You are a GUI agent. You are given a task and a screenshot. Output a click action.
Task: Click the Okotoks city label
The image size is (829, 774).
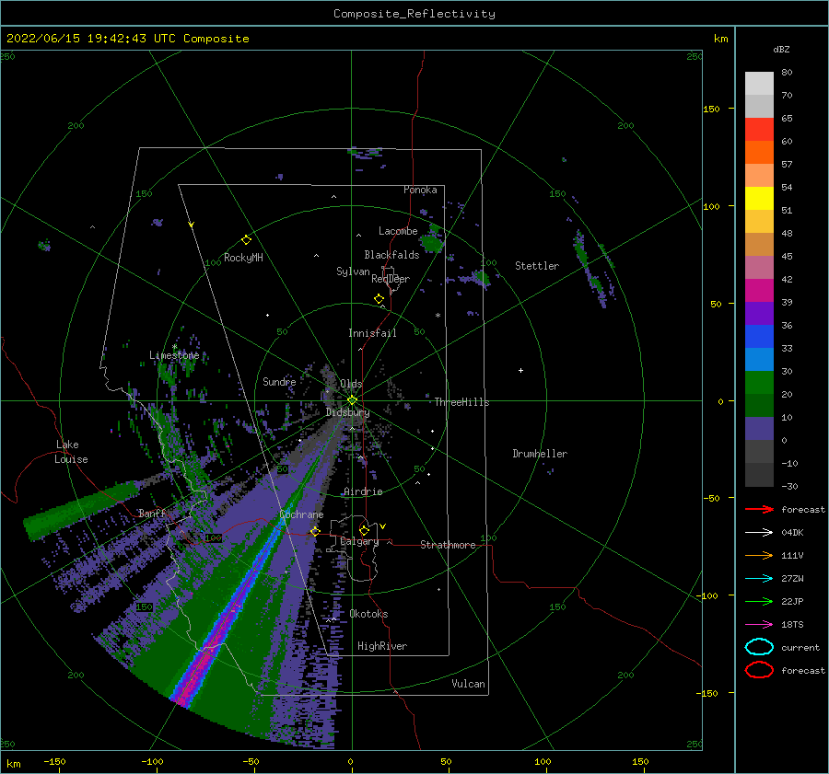pyautogui.click(x=368, y=614)
